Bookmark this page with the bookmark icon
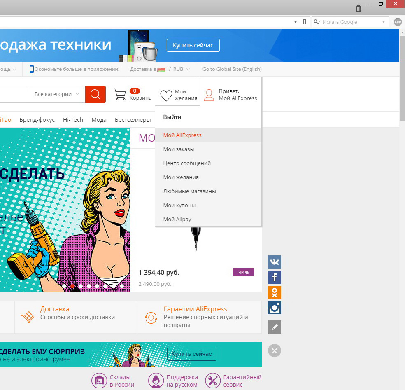The image size is (405, 390). (x=305, y=22)
